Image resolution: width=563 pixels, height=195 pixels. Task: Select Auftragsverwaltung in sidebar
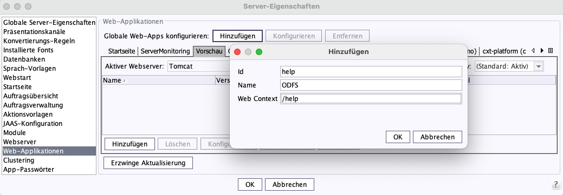[49, 105]
